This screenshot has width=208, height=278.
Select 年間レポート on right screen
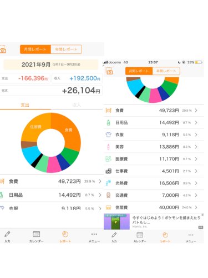166,71
